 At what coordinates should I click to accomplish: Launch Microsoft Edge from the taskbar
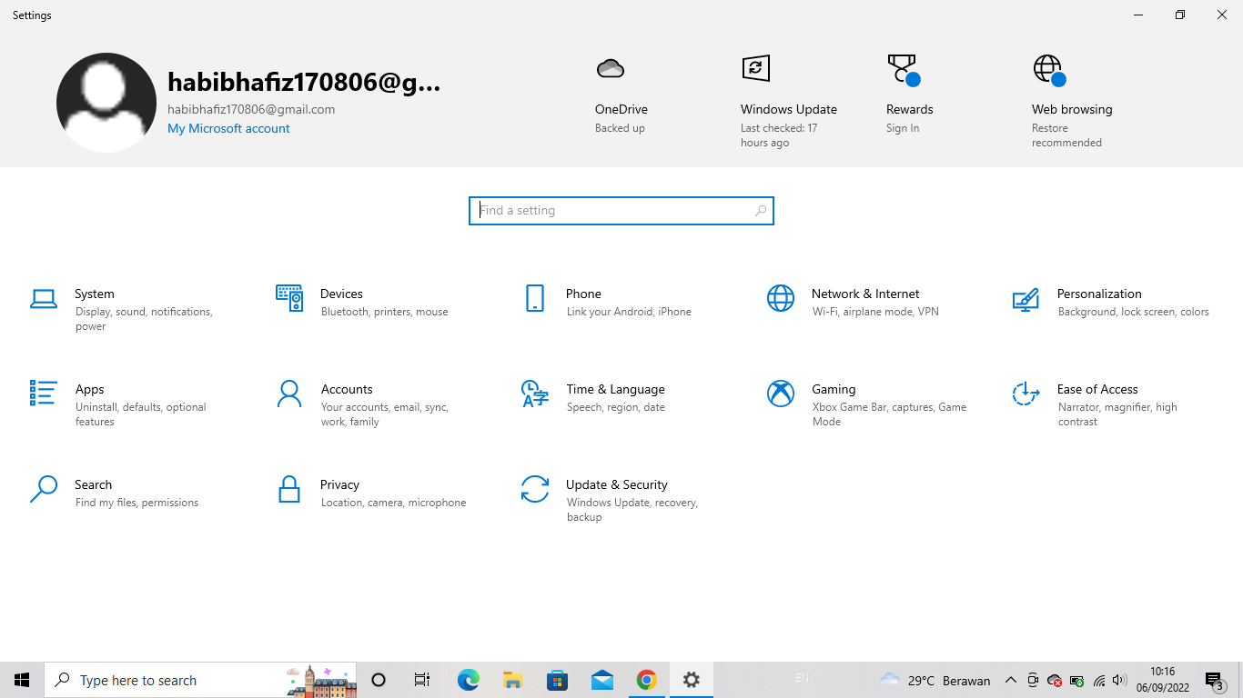tap(468, 680)
